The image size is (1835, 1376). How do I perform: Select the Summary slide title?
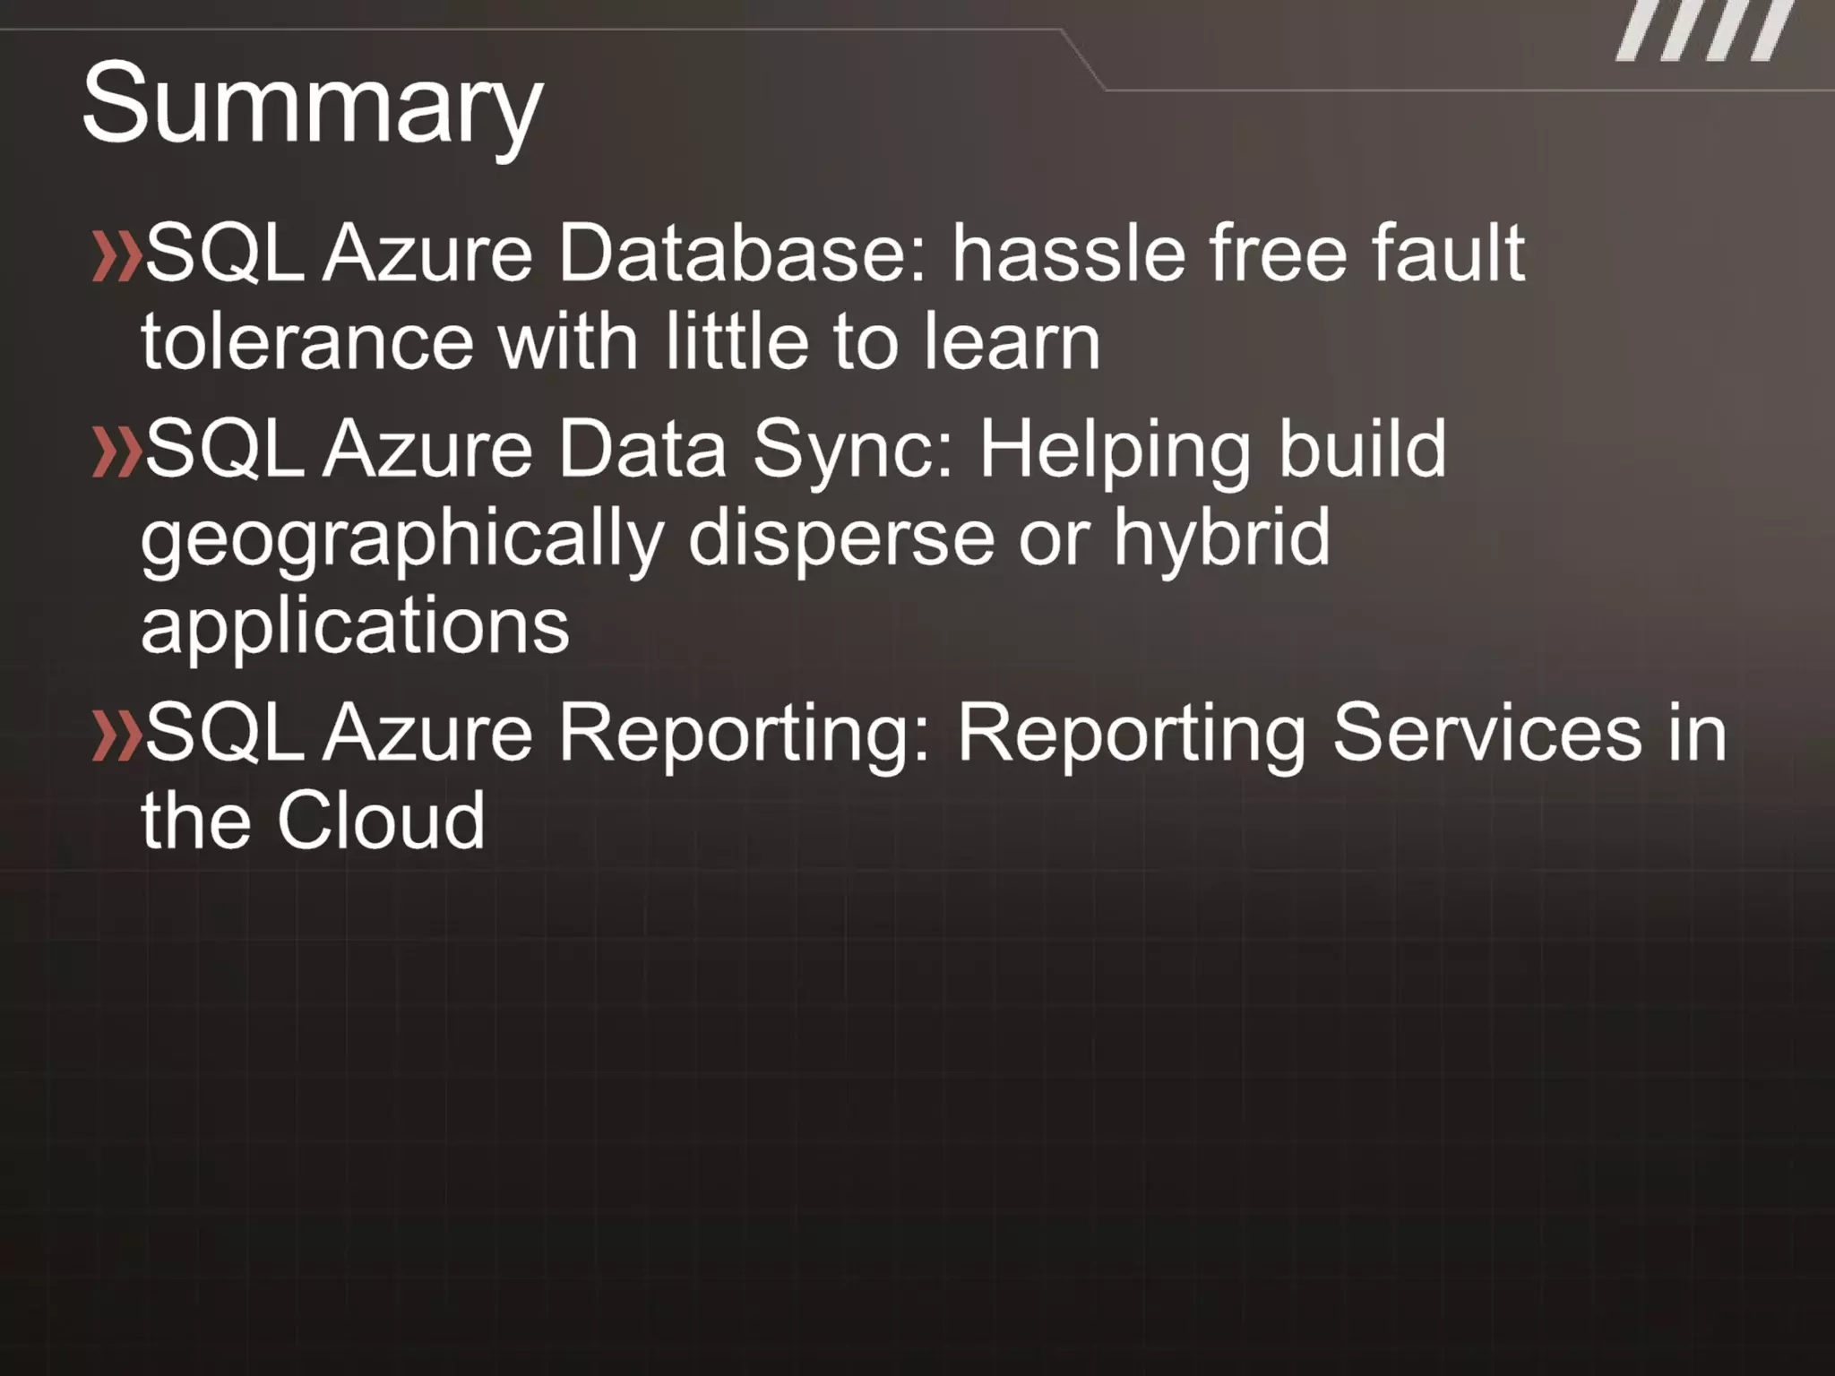click(312, 106)
